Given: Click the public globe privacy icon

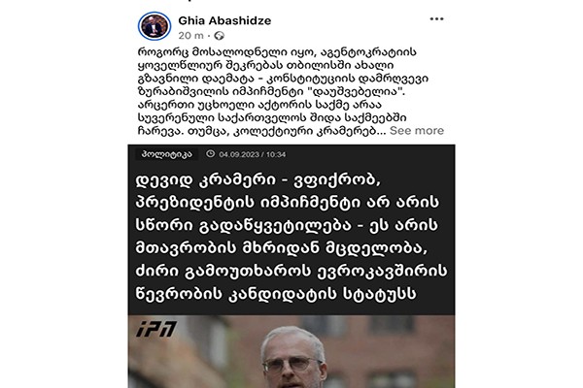Looking at the screenshot, I should pyautogui.click(x=220, y=36).
